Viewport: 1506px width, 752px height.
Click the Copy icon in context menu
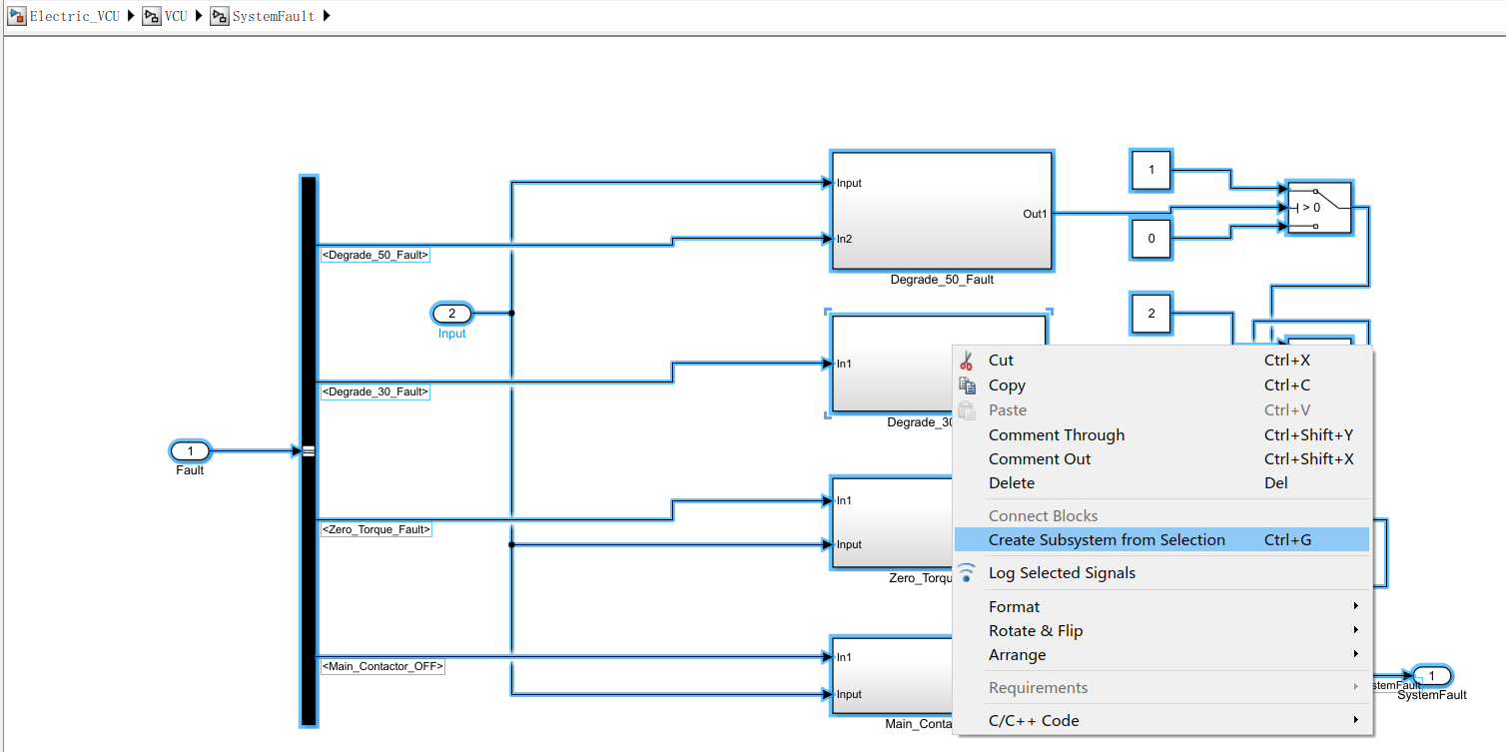pyautogui.click(x=967, y=384)
